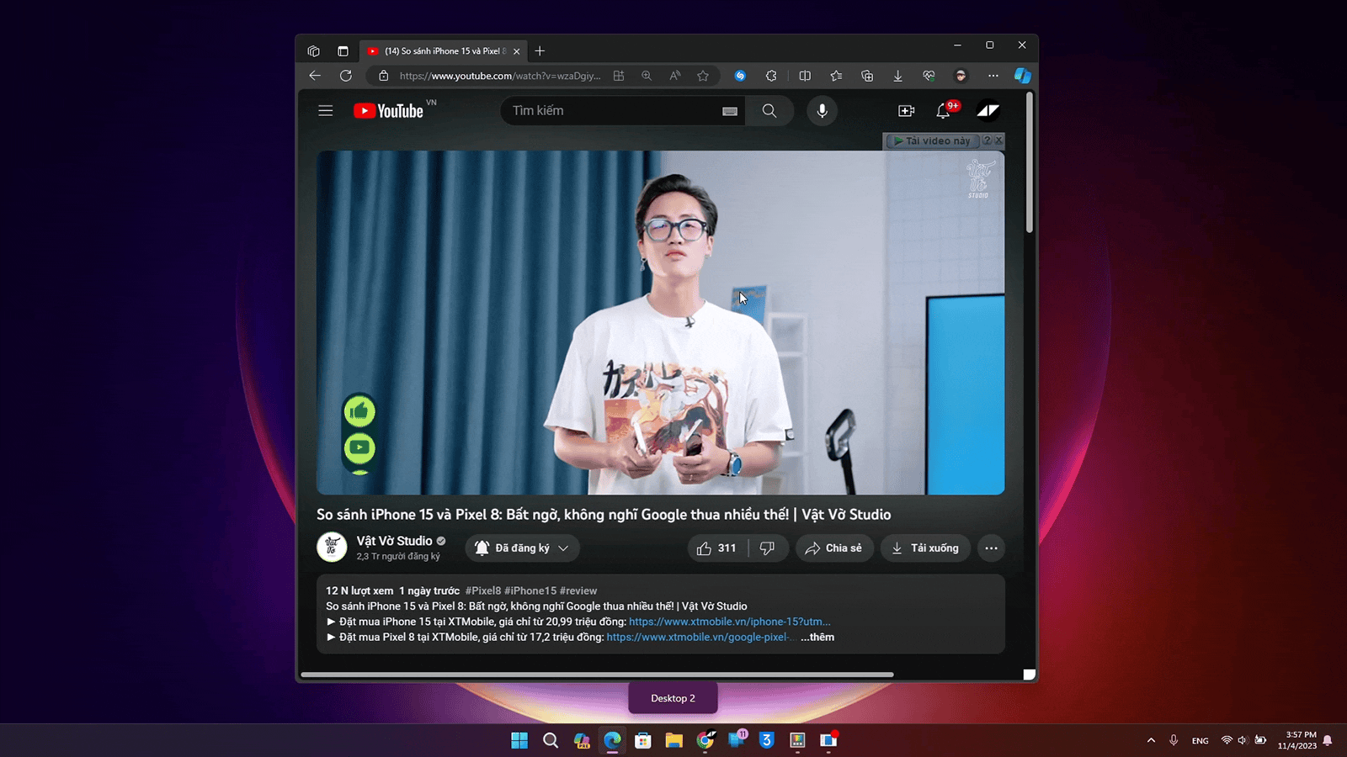The height and width of the screenshot is (757, 1347).
Task: Add this page to favorites star
Action: coord(703,76)
